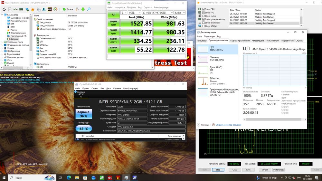Switch to Процессы tab in Task Manager
Viewport: 322px width, 181px height.
click(x=202, y=41)
